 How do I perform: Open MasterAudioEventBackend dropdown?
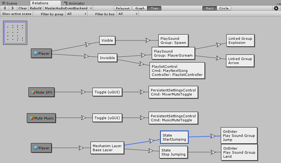[68, 8]
